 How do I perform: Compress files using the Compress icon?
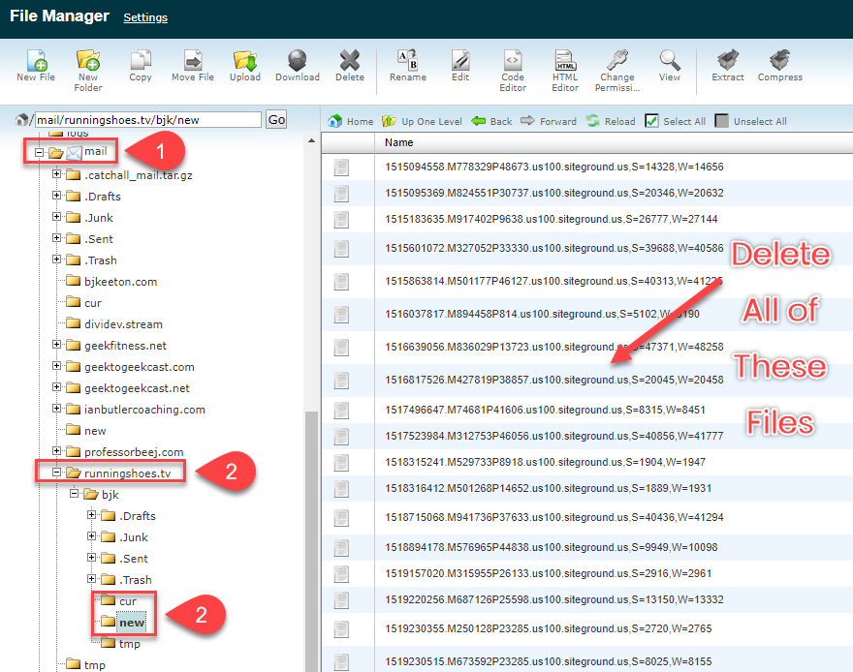coord(779,65)
